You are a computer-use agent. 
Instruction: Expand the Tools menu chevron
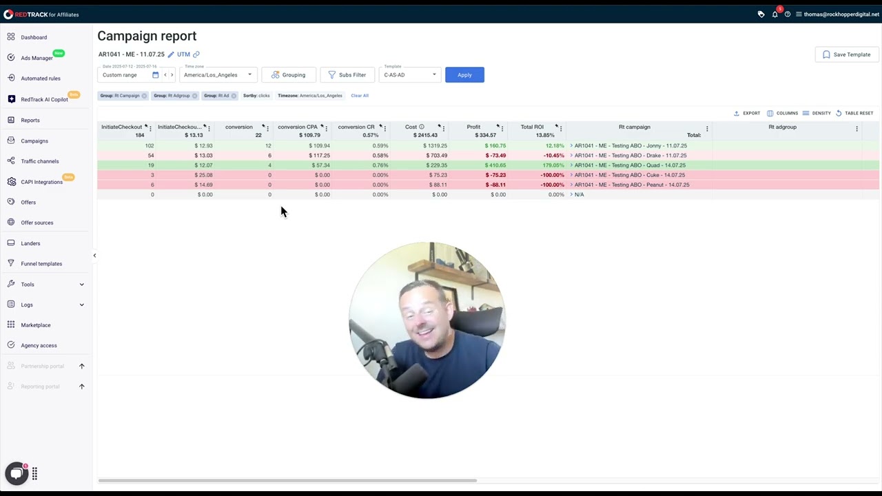(81, 285)
